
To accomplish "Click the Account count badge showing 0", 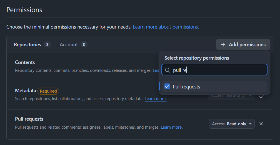I will point(84,45).
